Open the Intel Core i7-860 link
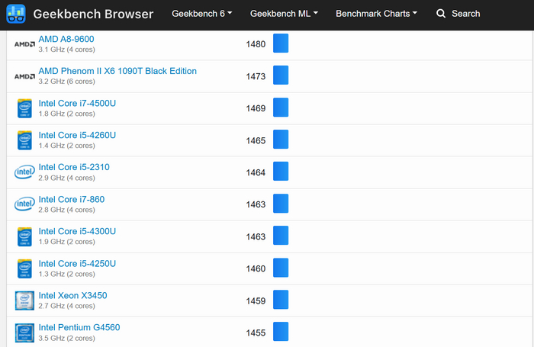 coord(72,200)
